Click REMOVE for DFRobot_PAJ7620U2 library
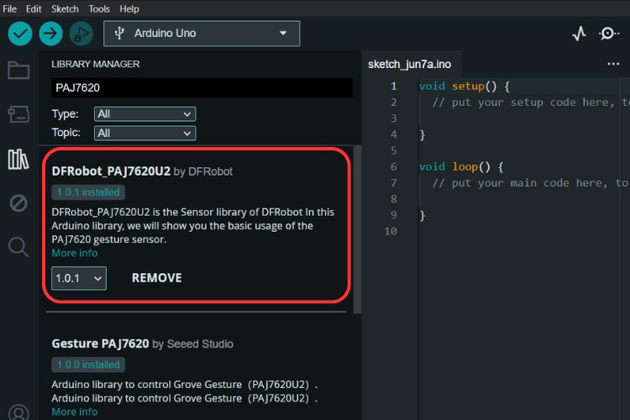 tap(157, 278)
